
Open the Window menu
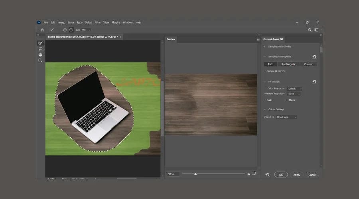coord(128,22)
